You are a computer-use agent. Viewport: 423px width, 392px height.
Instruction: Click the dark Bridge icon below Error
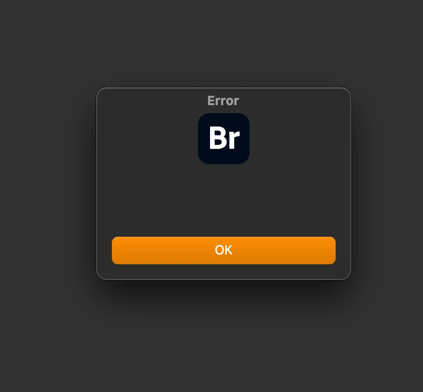(224, 138)
